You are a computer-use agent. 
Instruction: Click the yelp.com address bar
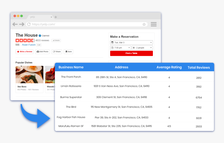pos(86,24)
